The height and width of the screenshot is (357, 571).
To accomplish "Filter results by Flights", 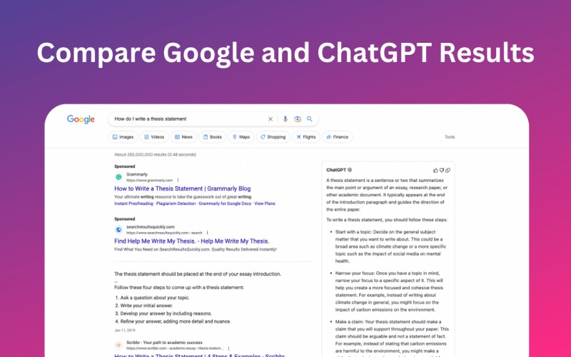I will (306, 137).
